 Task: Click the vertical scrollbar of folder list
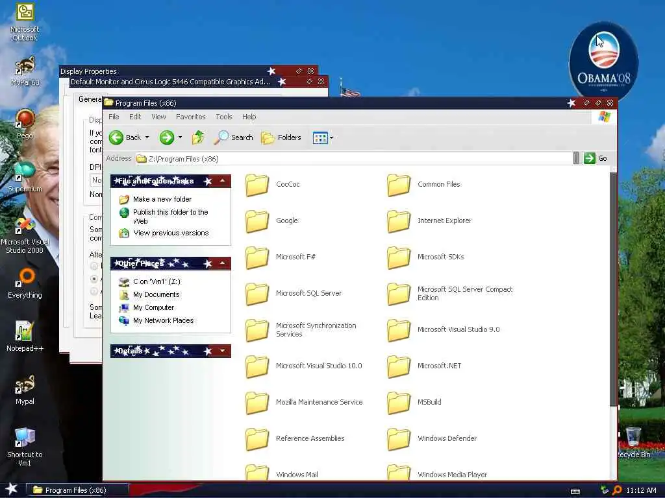(613, 290)
